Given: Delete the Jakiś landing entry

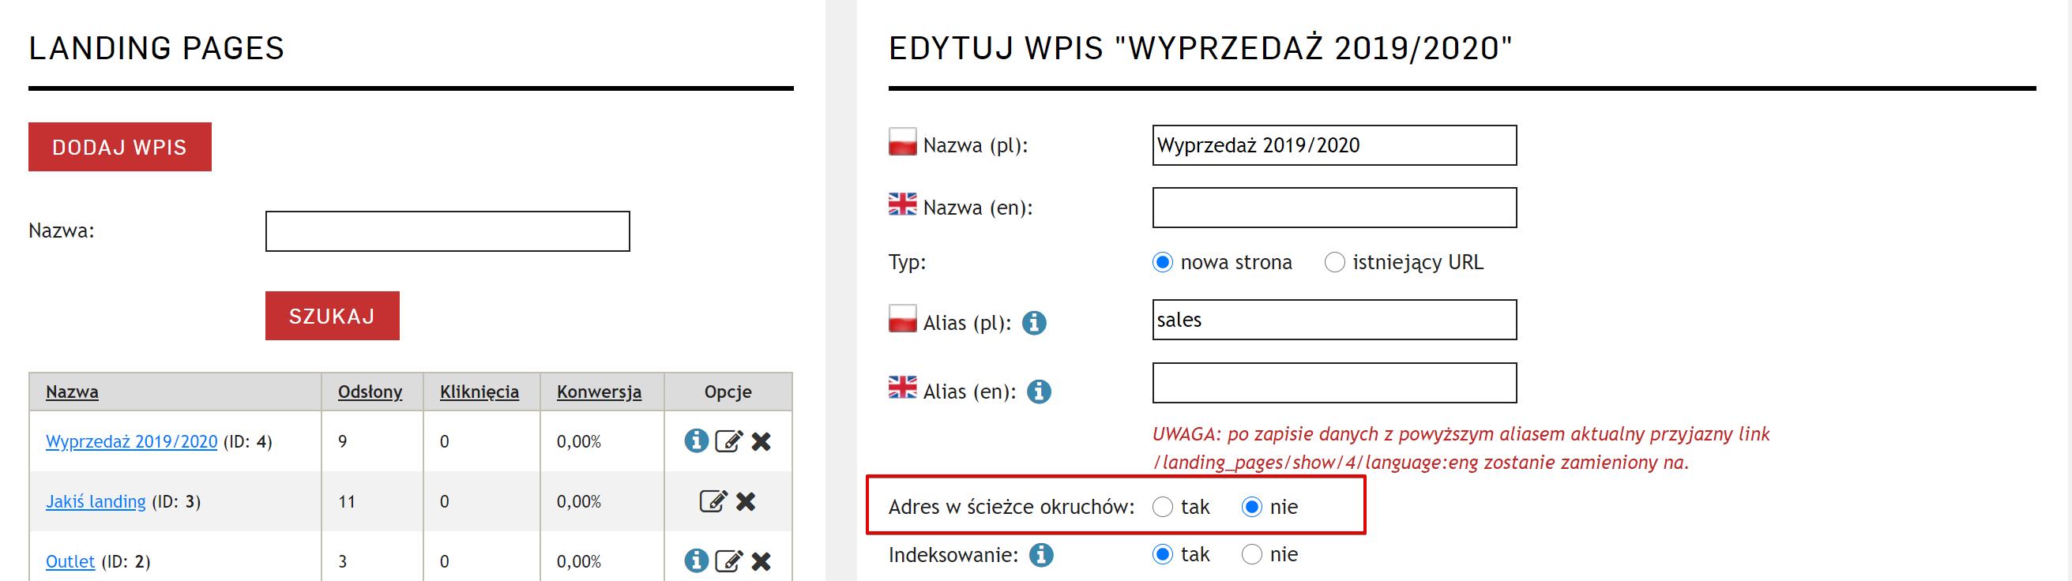Looking at the screenshot, I should click(746, 501).
